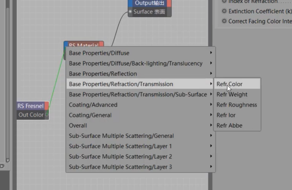This screenshot has height=190, width=292.
Task: Choose Refr Color from submenu
Action: 237,84
